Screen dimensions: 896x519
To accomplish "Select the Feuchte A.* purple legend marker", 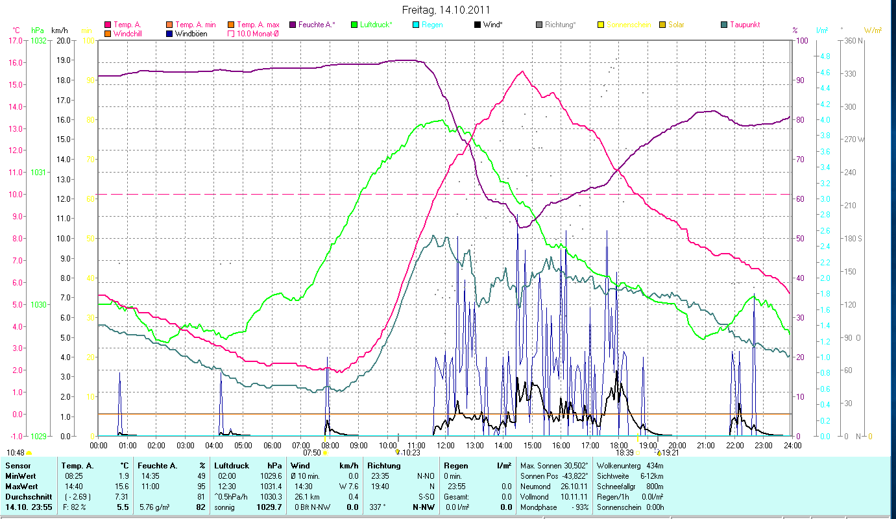I will click(293, 25).
